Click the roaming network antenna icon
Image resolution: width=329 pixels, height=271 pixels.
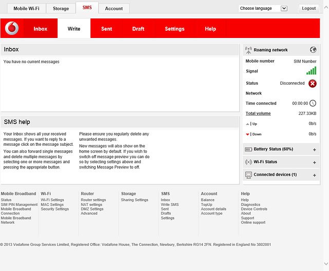[248, 50]
